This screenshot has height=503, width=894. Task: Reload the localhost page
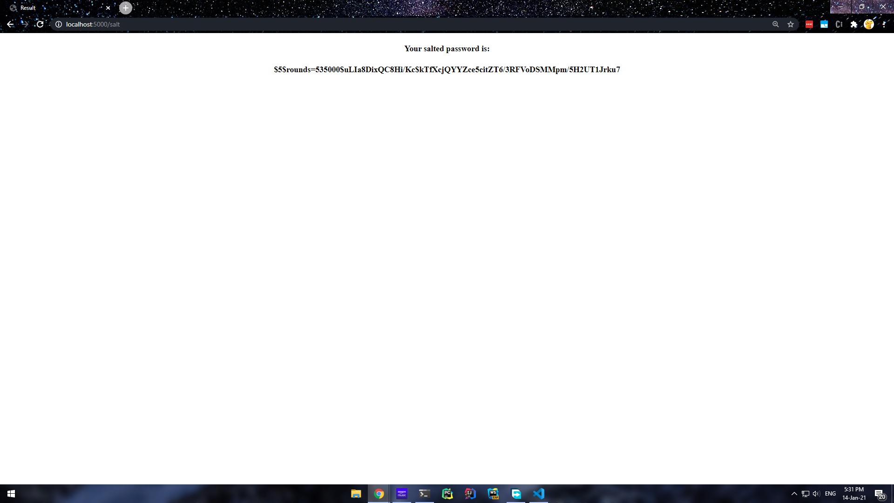(x=40, y=24)
